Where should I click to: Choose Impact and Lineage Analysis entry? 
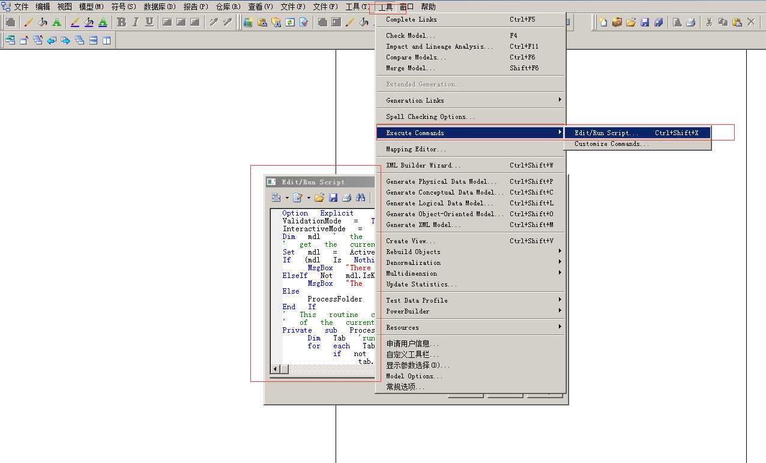coord(471,46)
